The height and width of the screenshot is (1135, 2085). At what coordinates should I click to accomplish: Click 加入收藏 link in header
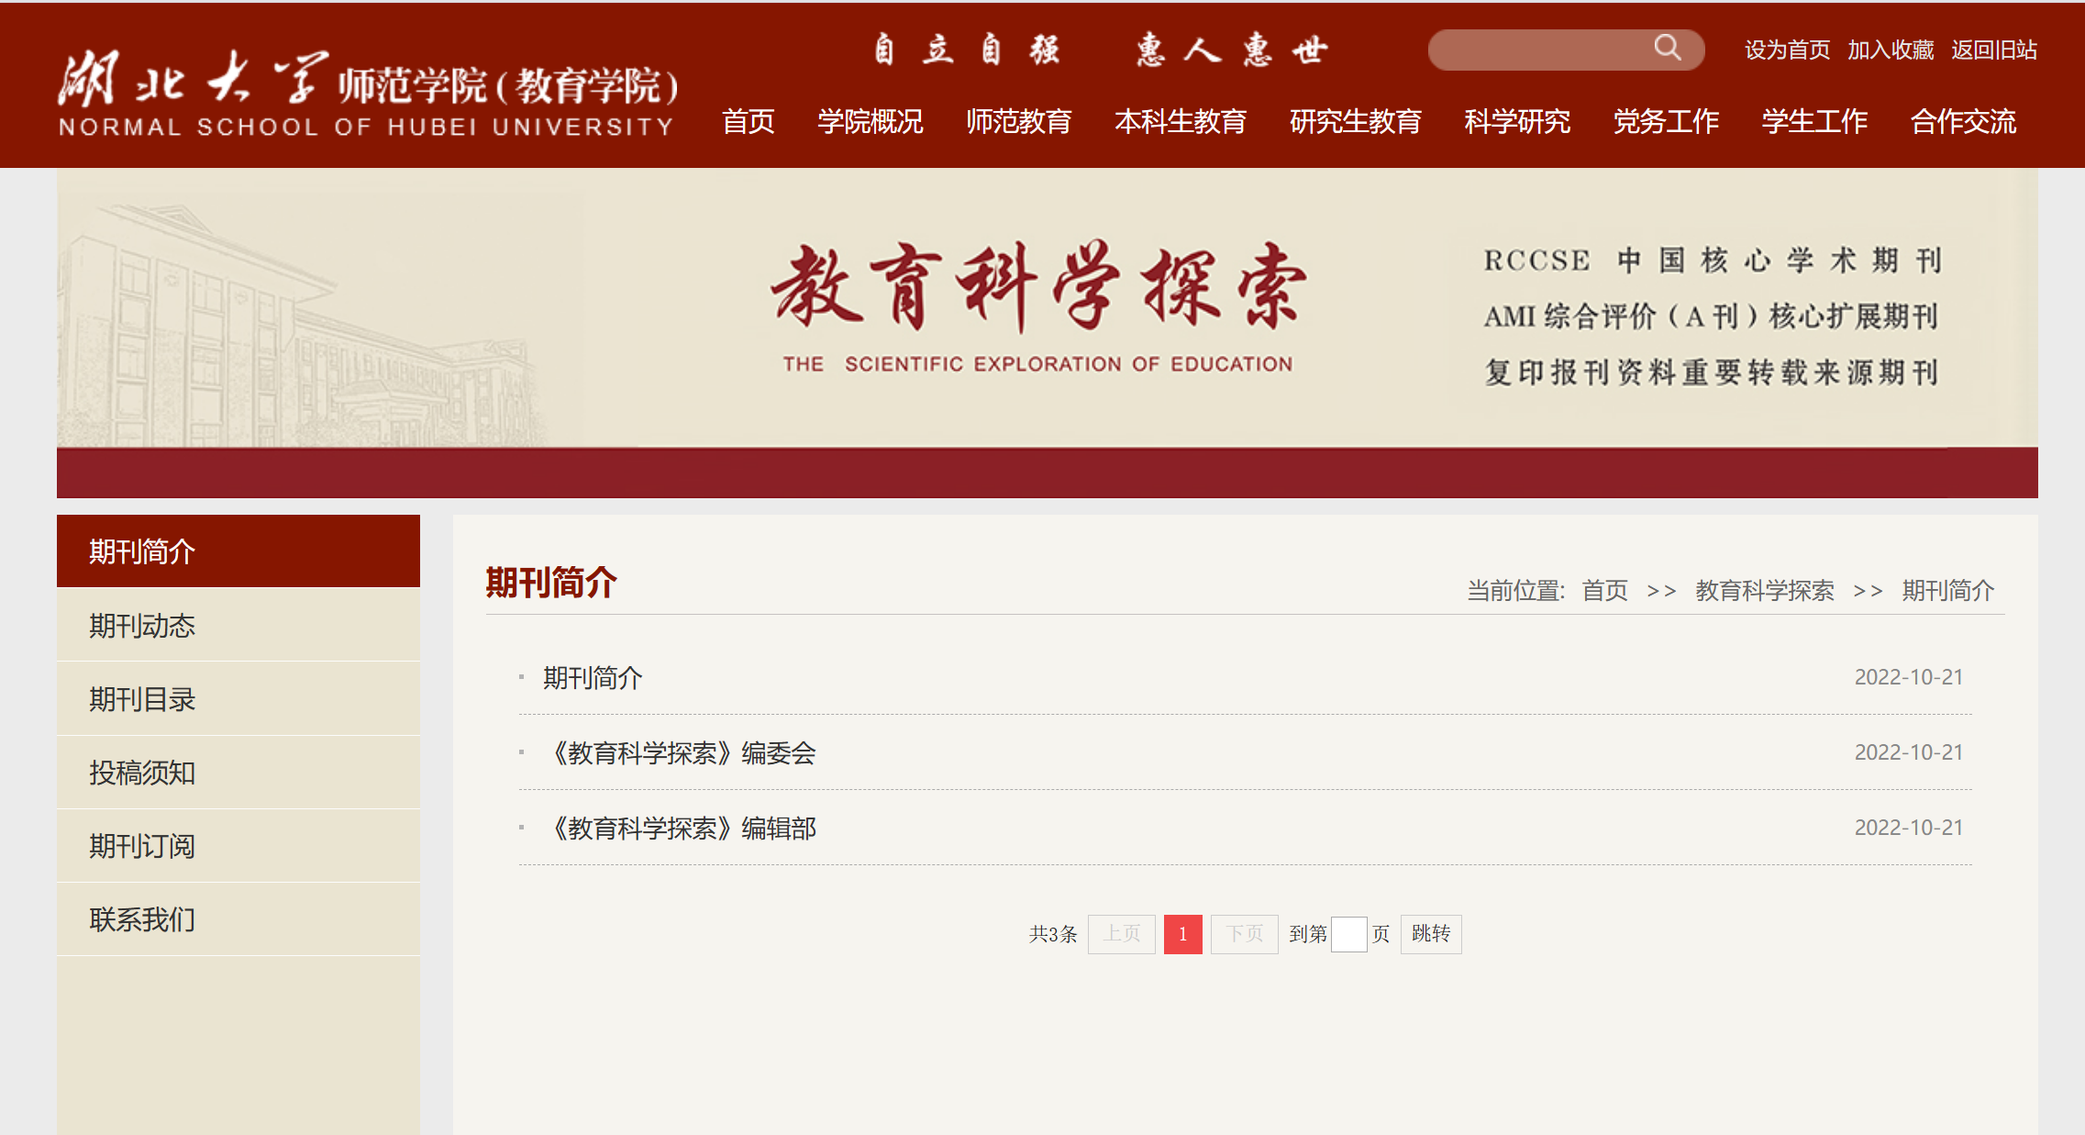(1891, 50)
